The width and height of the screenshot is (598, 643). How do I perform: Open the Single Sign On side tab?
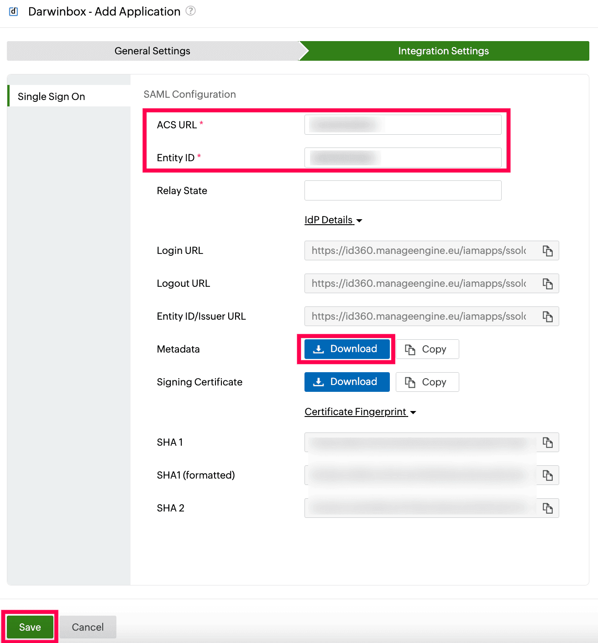[x=69, y=96]
